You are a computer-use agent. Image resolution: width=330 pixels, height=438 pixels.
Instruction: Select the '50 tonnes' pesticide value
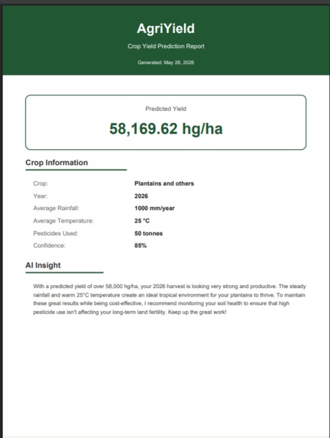tap(148, 234)
